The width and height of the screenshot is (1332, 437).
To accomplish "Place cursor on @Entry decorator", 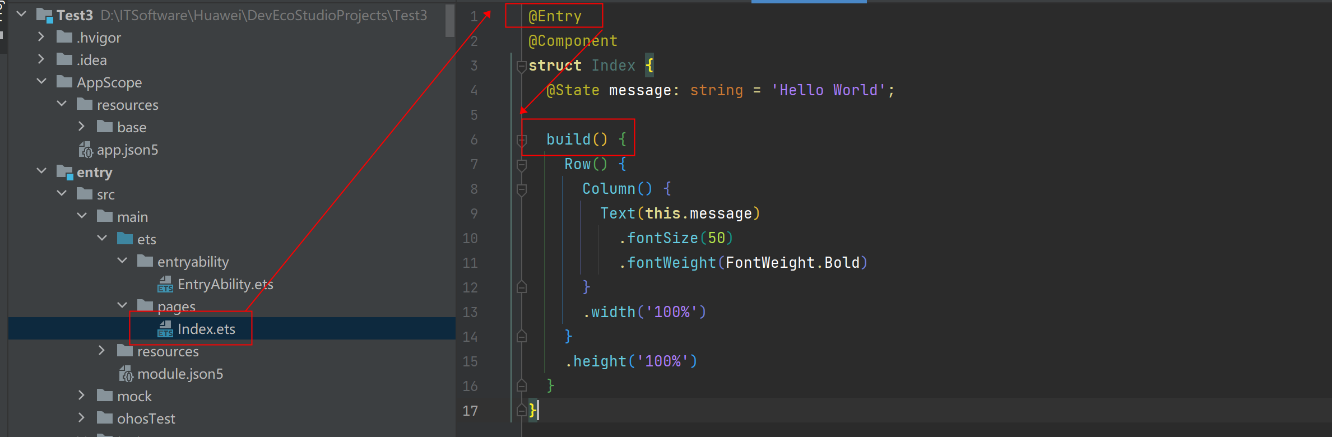I will point(555,16).
